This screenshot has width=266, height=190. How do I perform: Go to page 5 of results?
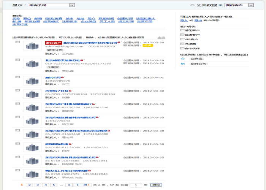tap(54, 185)
